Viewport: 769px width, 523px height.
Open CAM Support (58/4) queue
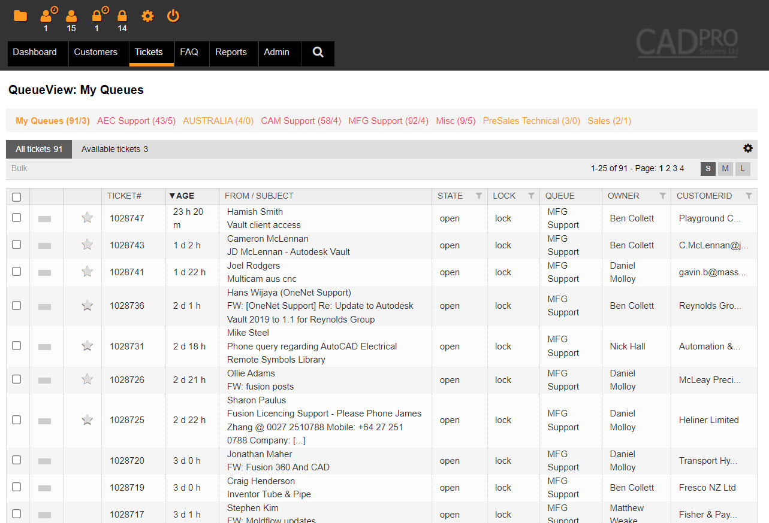301,121
